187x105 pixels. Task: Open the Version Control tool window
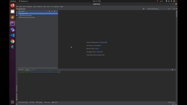[23, 102]
